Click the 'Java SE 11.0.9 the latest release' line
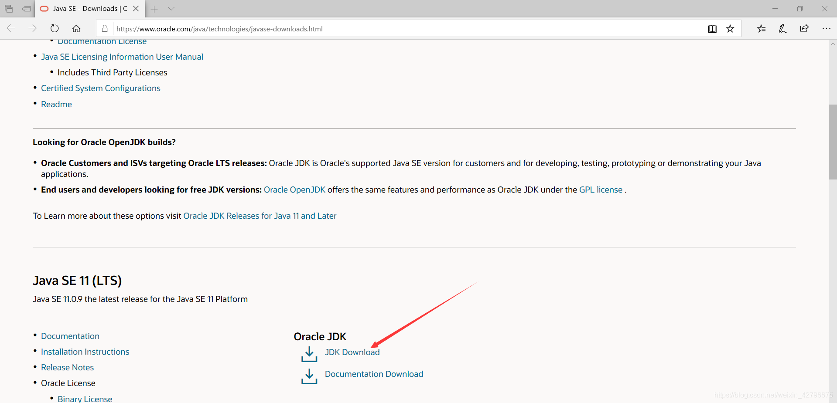The height and width of the screenshot is (403, 837). pyautogui.click(x=140, y=299)
